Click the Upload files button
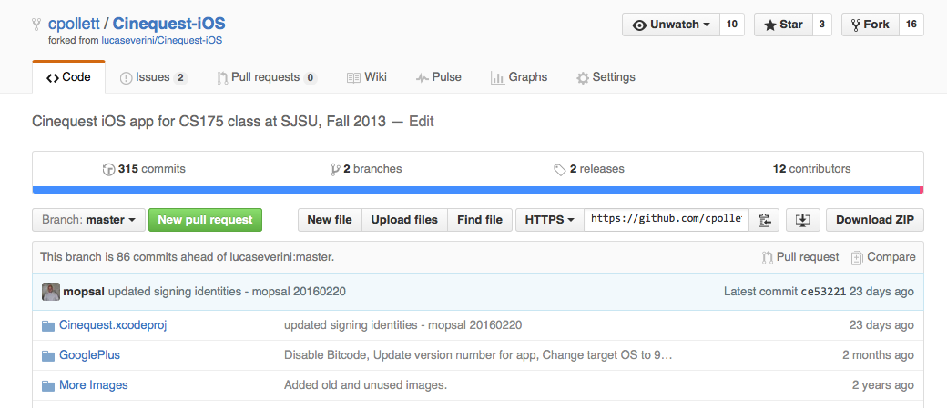 (x=404, y=220)
